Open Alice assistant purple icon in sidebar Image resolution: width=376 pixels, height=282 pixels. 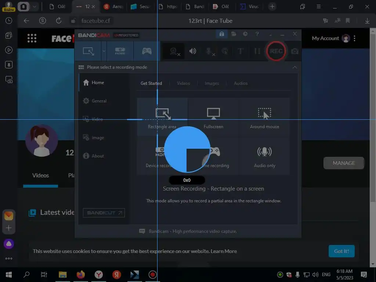pyautogui.click(x=9, y=244)
